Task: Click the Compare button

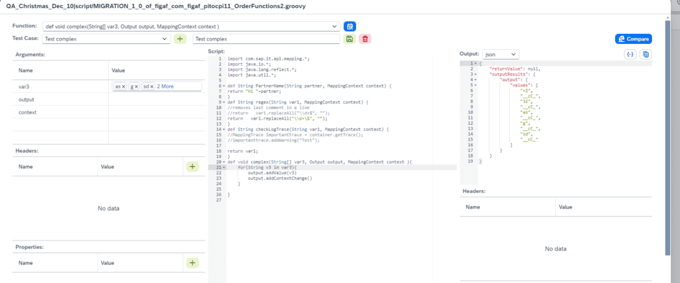Action: [x=634, y=39]
